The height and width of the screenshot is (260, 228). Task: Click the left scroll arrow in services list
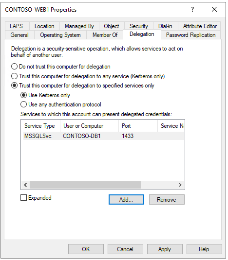tap(25, 185)
